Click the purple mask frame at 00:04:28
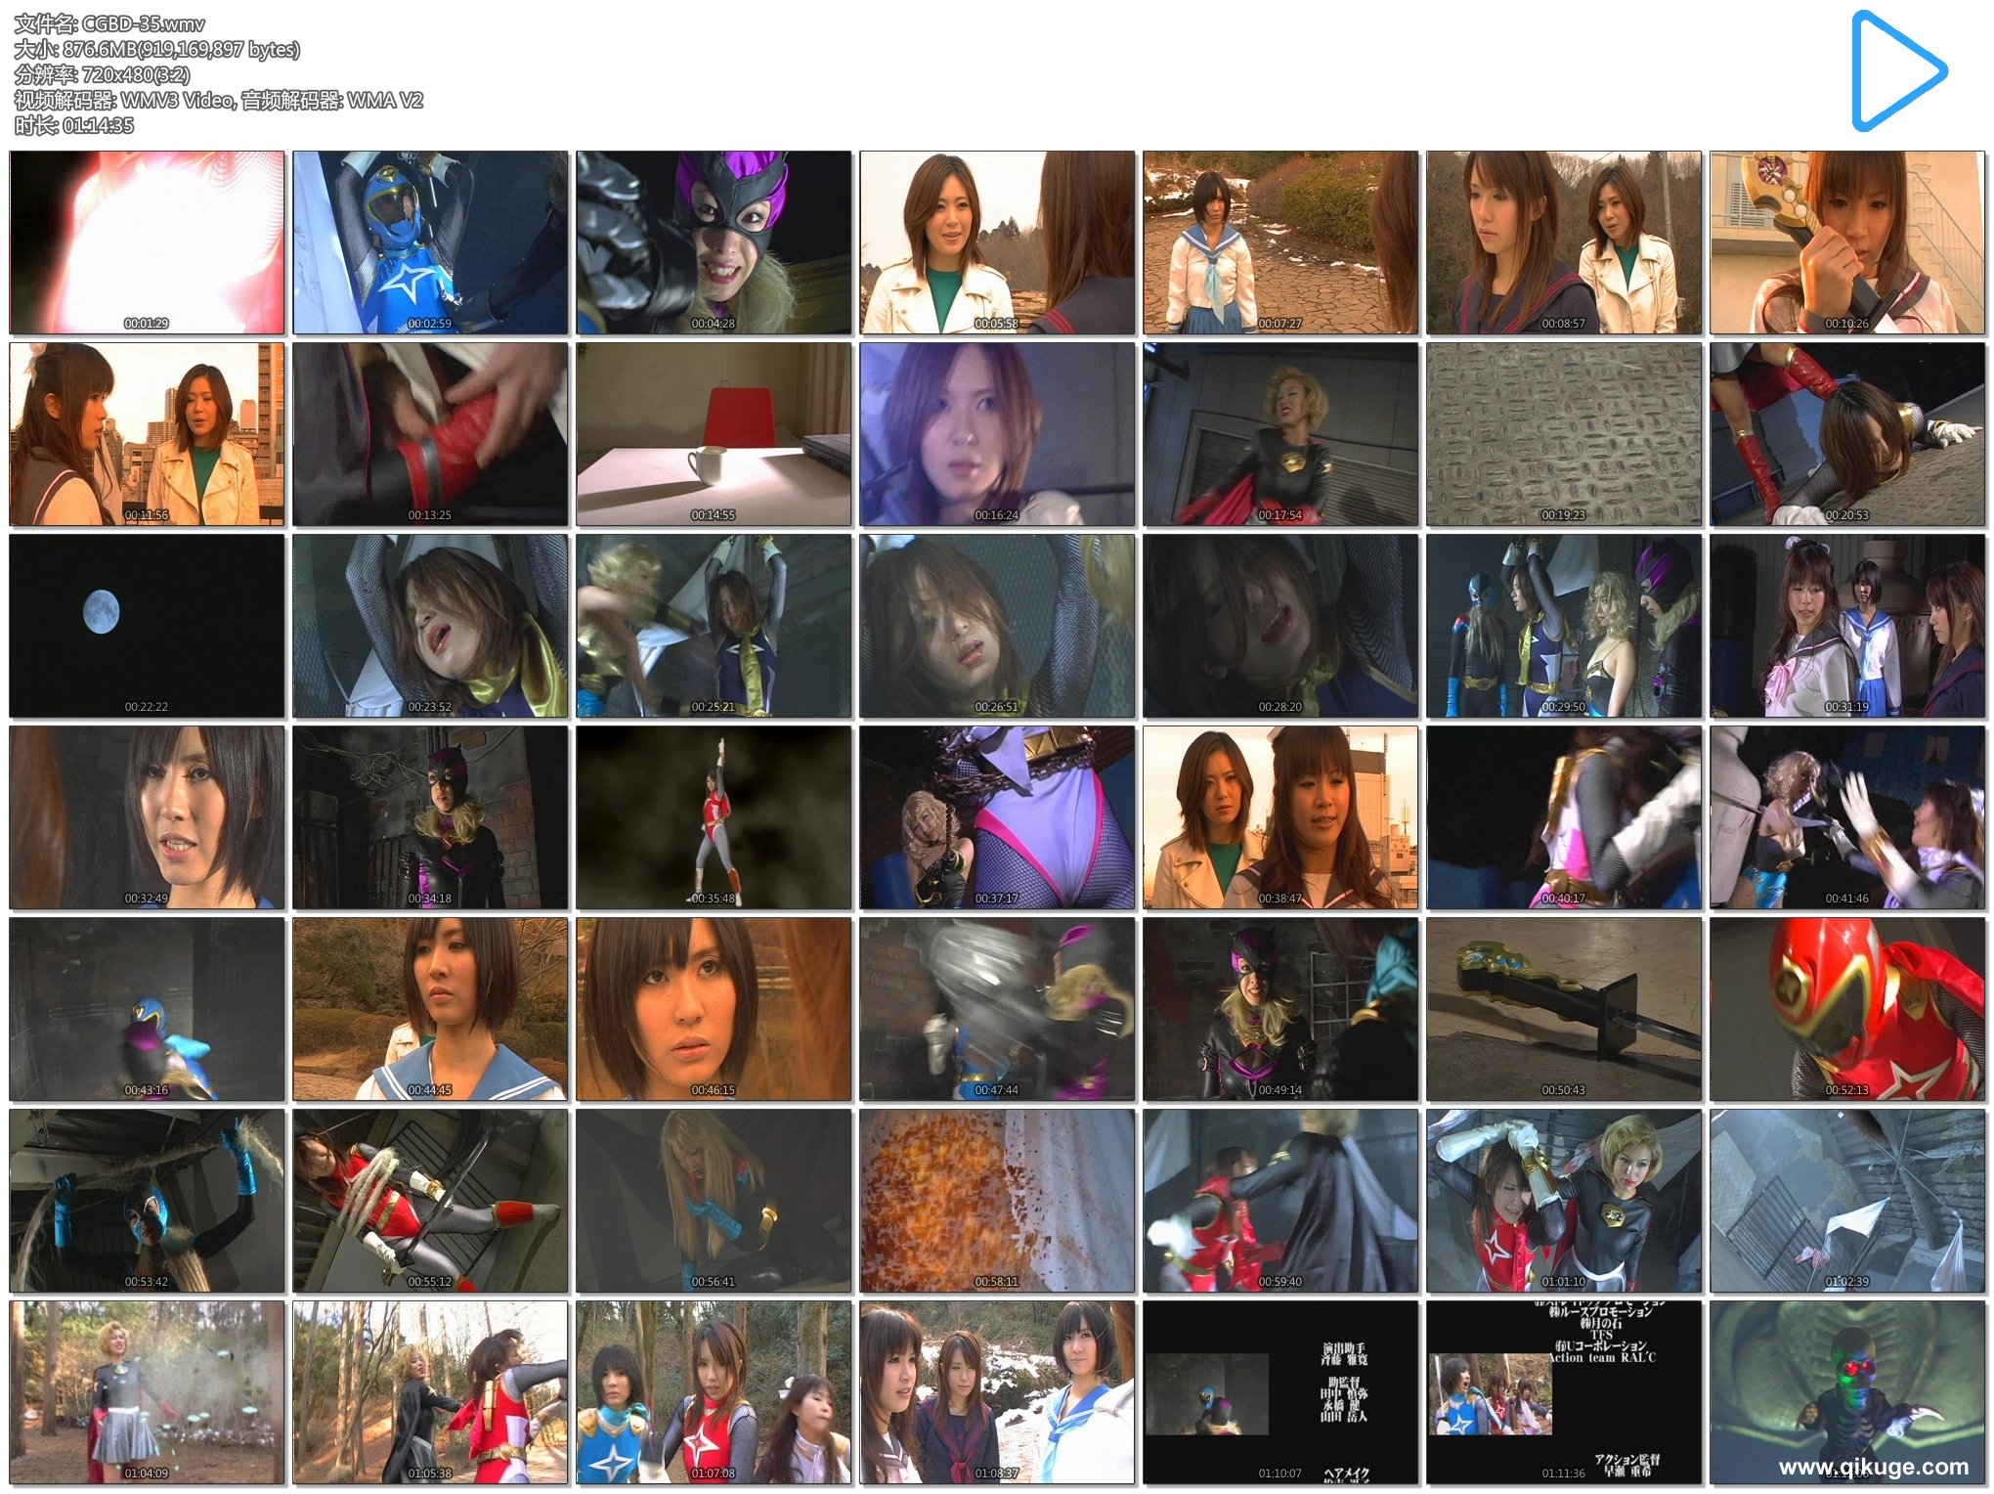This screenshot has width=1994, height=1494. [x=714, y=242]
